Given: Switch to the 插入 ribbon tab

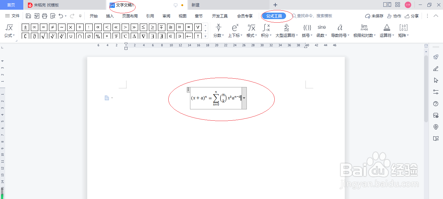Looking at the screenshot, I should pos(110,15).
